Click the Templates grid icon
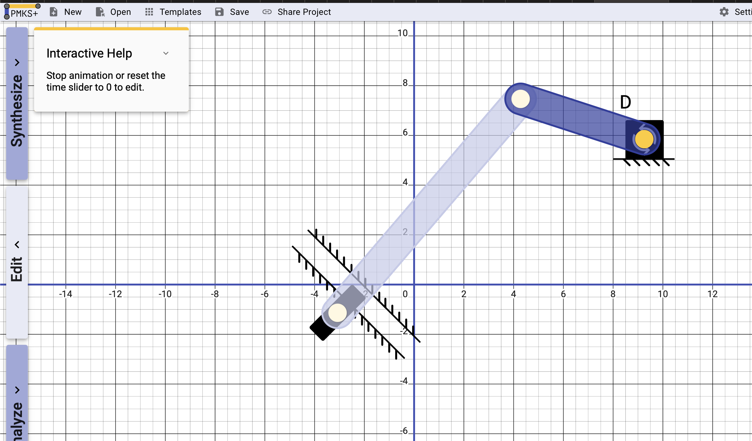 tap(149, 12)
